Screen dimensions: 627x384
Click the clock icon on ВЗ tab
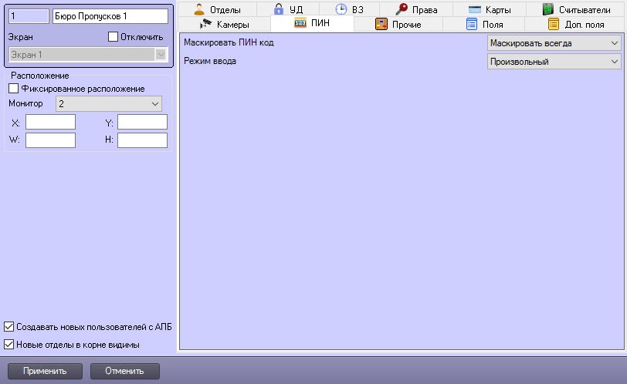click(341, 10)
